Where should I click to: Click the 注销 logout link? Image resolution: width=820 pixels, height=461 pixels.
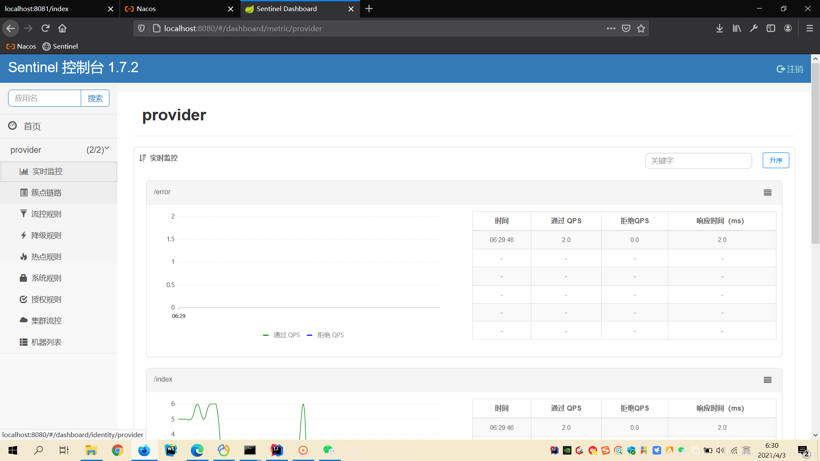pos(790,69)
